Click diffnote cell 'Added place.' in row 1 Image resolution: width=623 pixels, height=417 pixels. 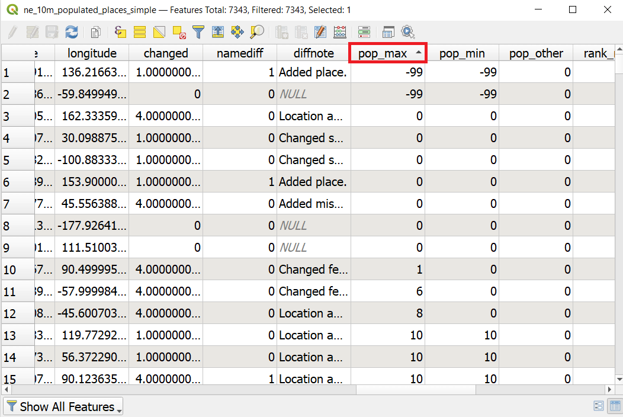pos(313,72)
